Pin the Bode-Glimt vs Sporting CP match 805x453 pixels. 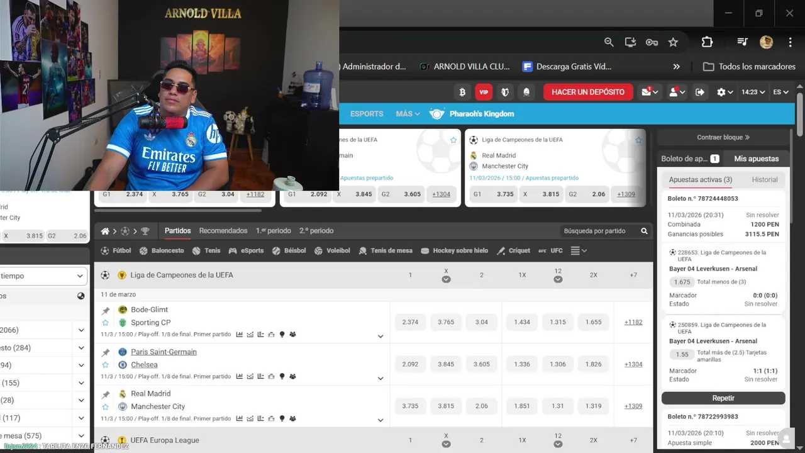pyautogui.click(x=105, y=310)
